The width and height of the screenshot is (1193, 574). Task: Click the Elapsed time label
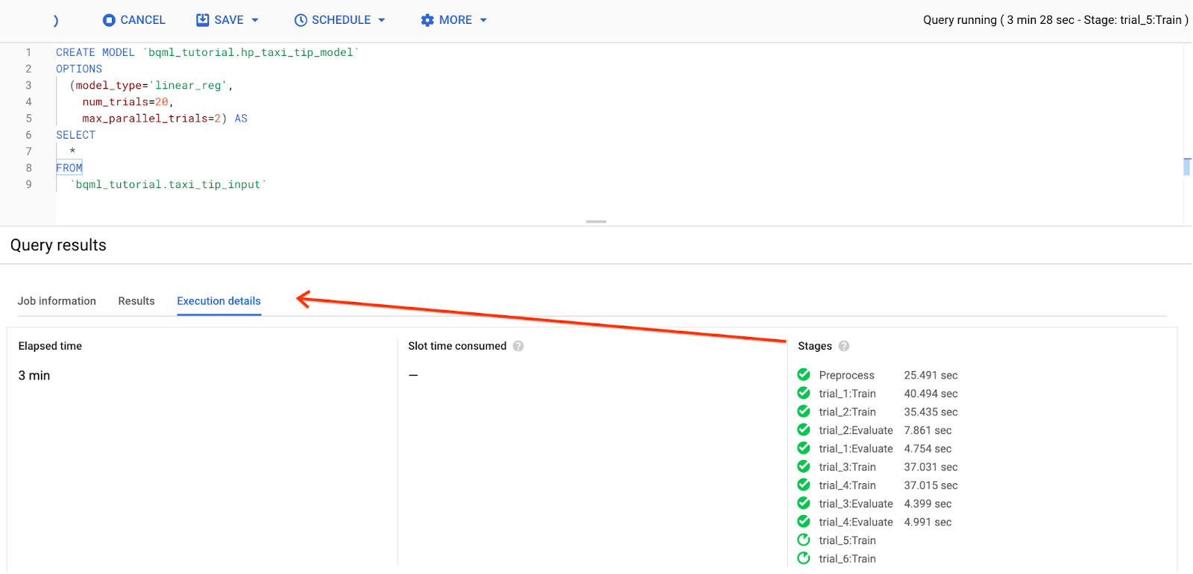coord(50,346)
